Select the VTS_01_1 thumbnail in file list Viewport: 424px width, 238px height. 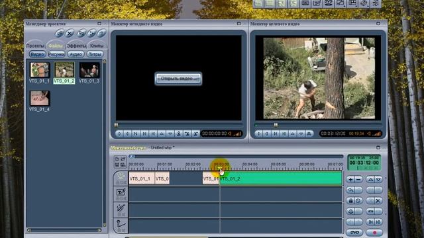pyautogui.click(x=40, y=69)
